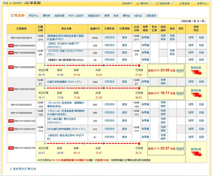Expand the 追蹤清單 dropdown arrow in top navigation

pyautogui.click(x=172, y=4)
